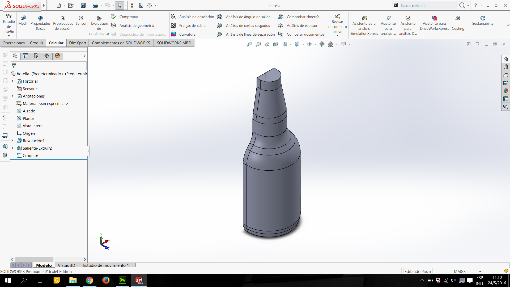
Task: Open SOLIDWORKS Resources home task pane
Action: point(506,59)
